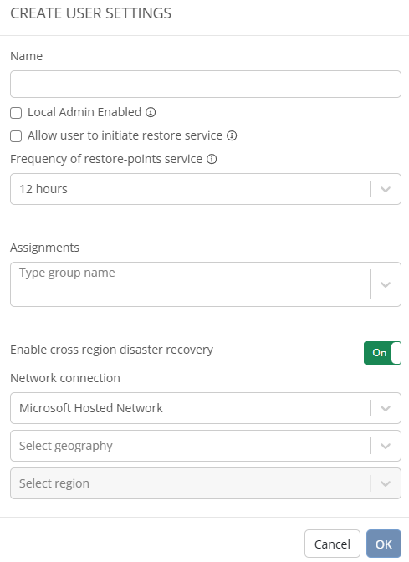
Task: Check Allow user to initiate restore service
Action: click(x=16, y=136)
